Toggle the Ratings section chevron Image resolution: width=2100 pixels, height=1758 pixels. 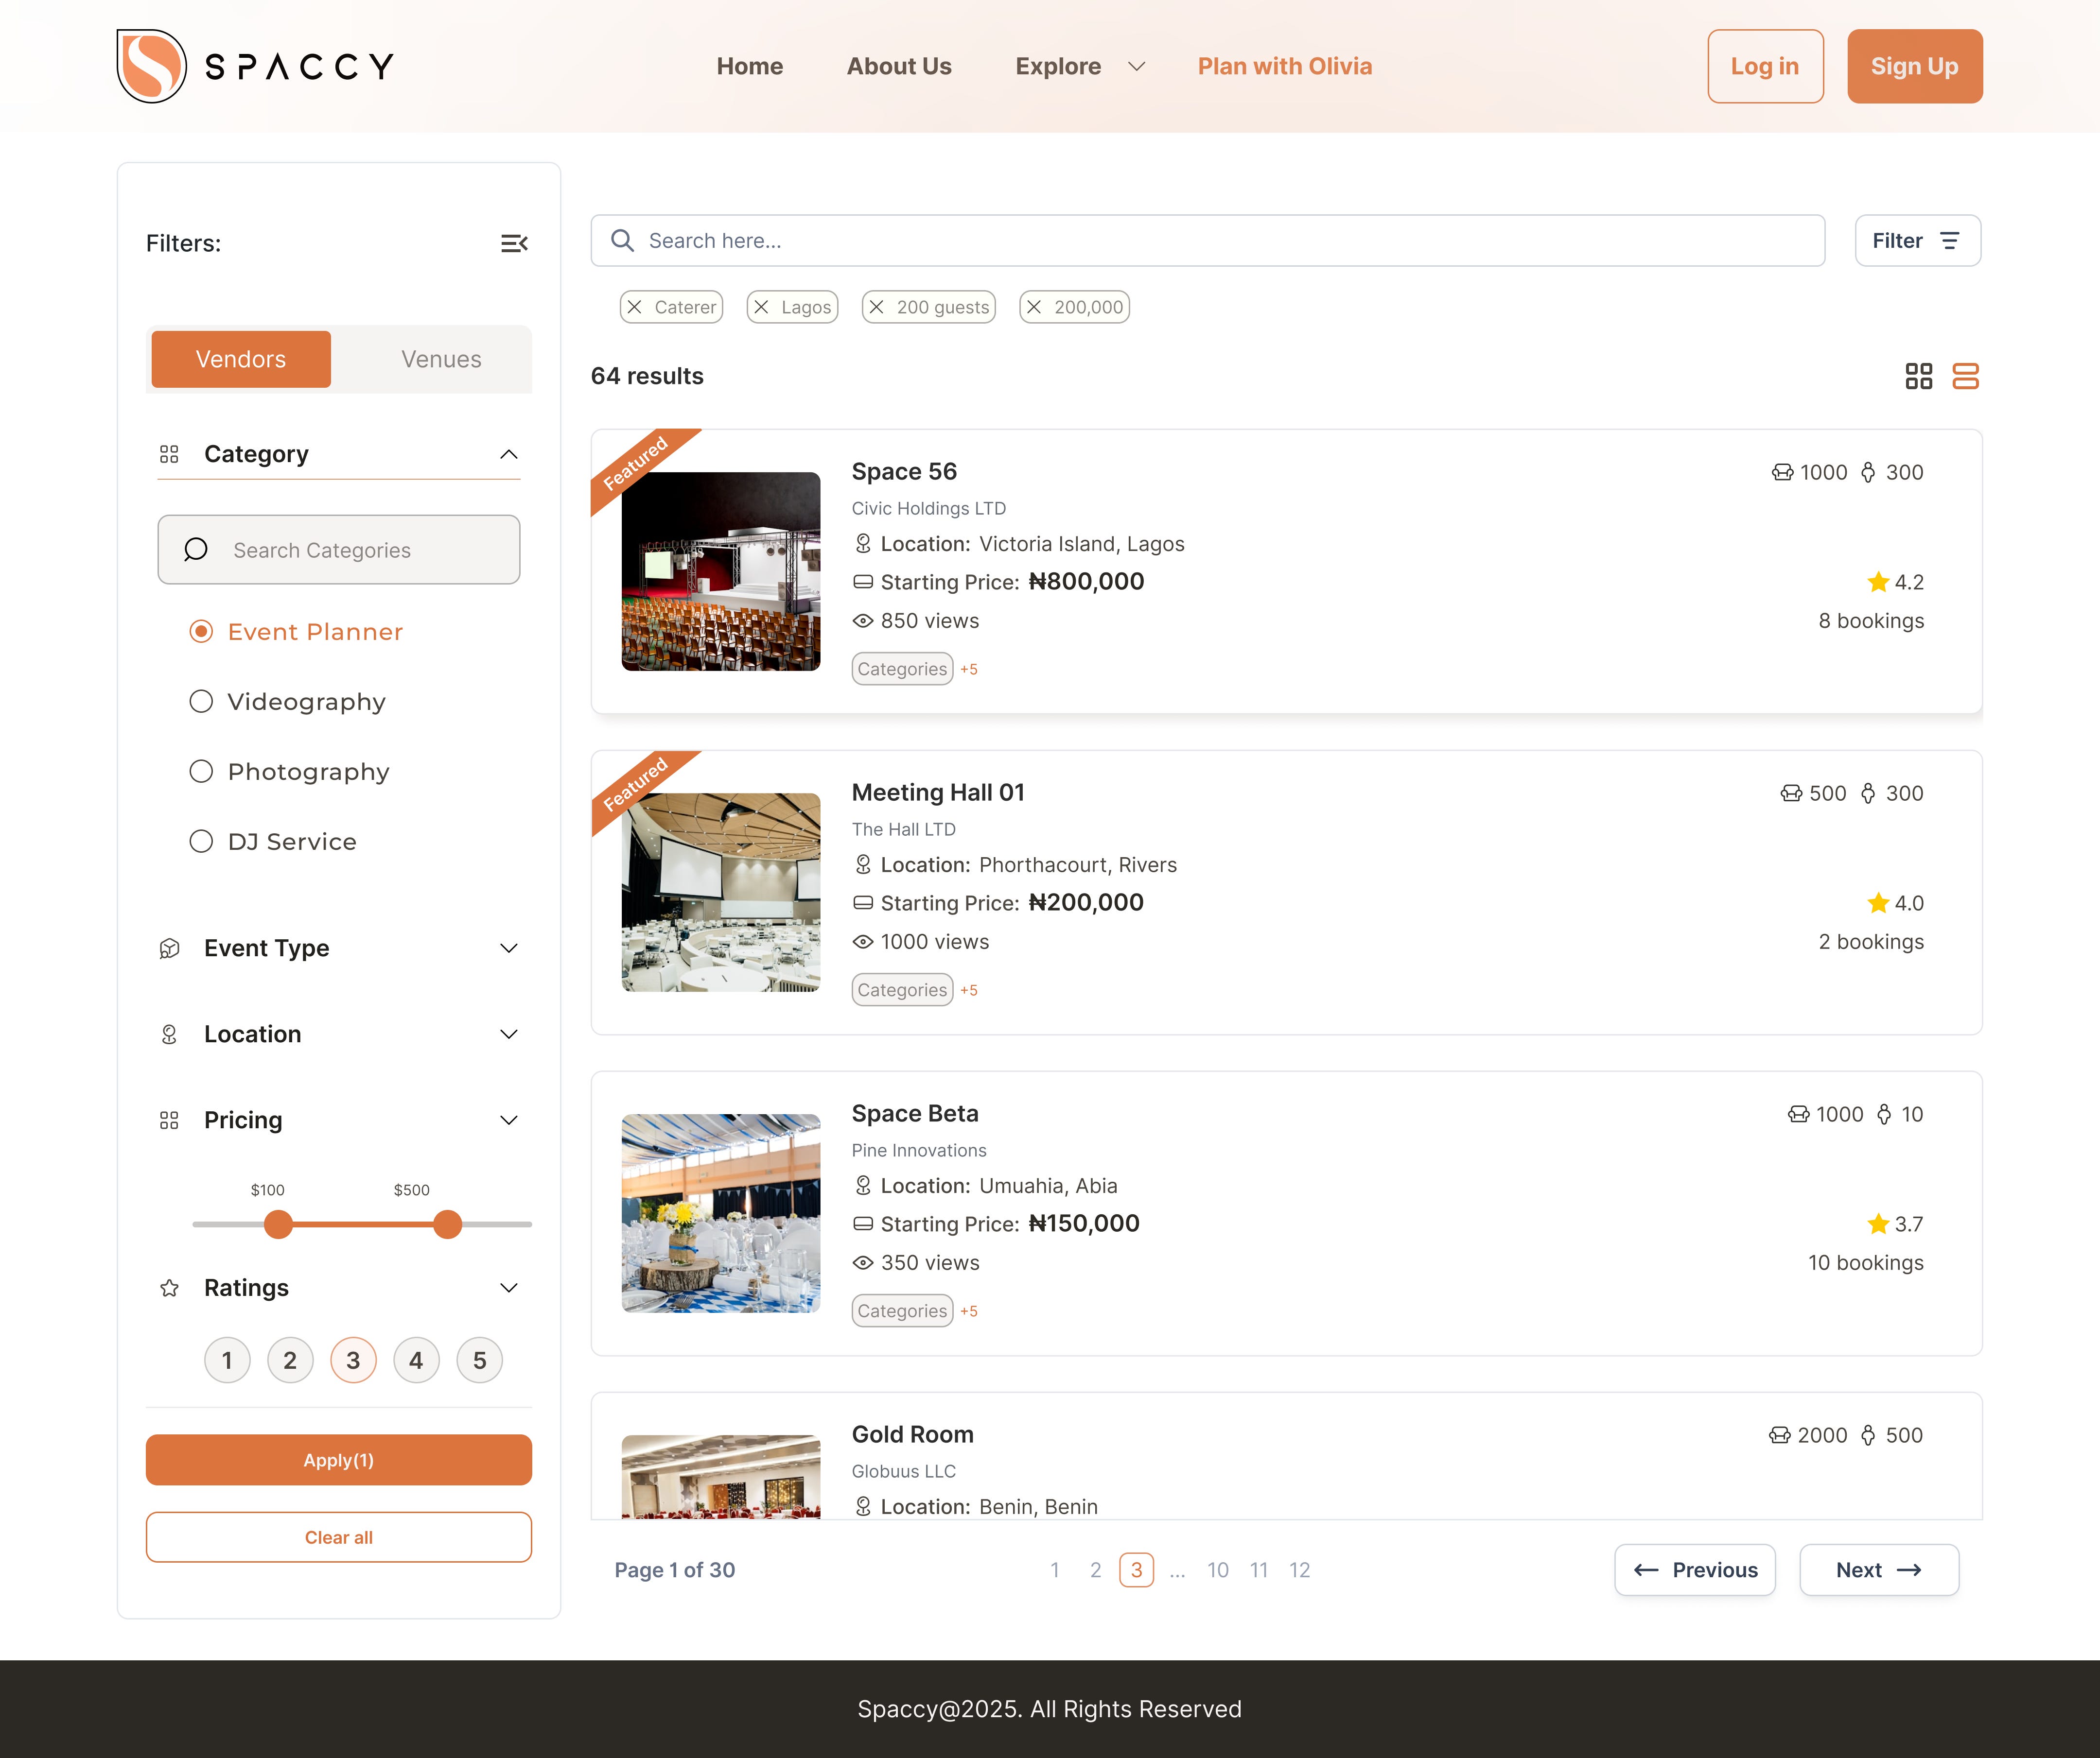click(x=509, y=1288)
